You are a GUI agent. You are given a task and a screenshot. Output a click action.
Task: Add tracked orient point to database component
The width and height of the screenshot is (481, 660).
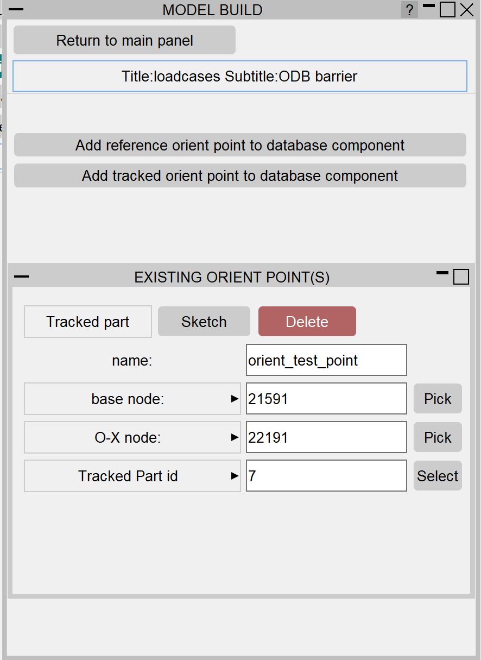coord(240,175)
